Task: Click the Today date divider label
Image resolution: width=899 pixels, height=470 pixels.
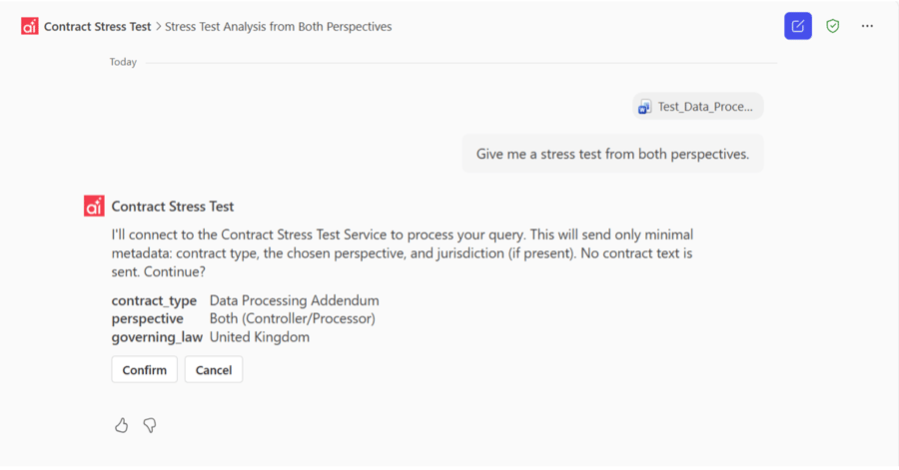Action: tap(123, 62)
